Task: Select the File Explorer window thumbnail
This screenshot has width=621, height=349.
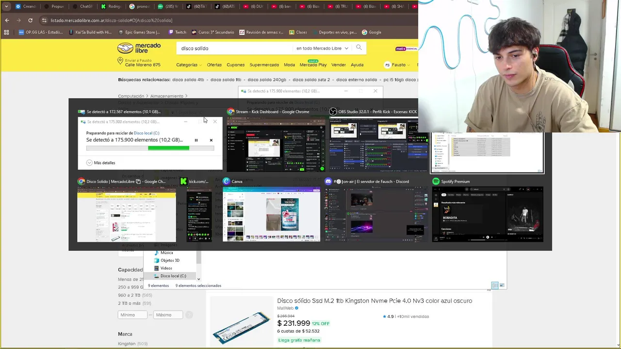Action: [x=487, y=152]
